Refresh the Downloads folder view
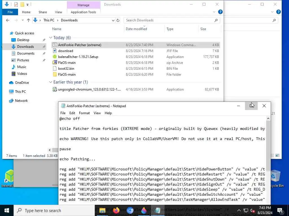Image resolution: width=289 pixels, height=216 pixels. (118, 20)
